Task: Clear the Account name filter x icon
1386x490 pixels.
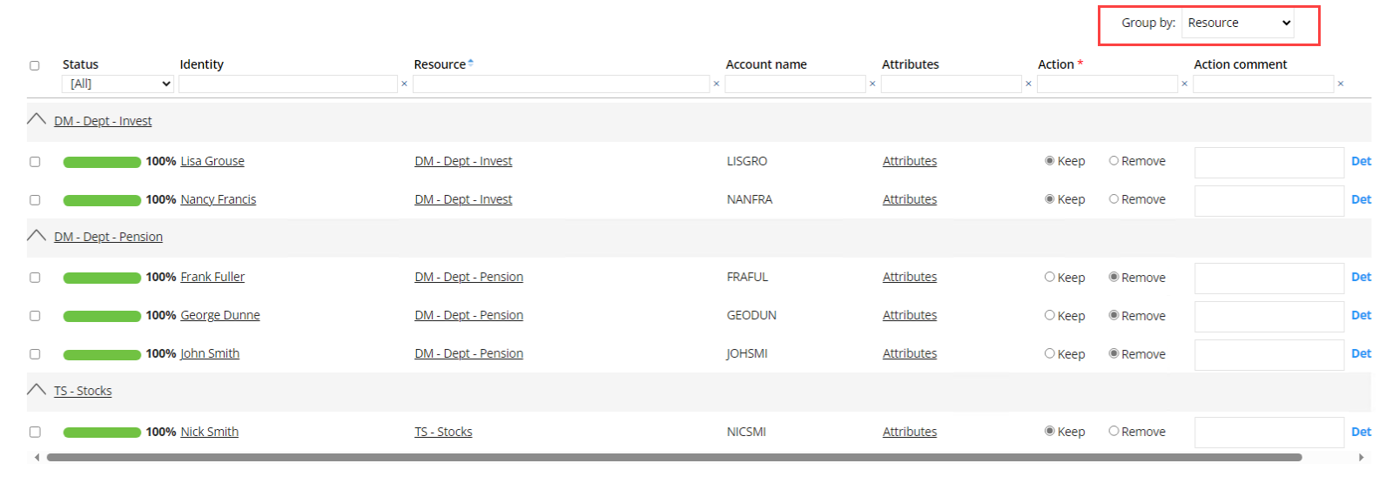Action: click(x=872, y=84)
